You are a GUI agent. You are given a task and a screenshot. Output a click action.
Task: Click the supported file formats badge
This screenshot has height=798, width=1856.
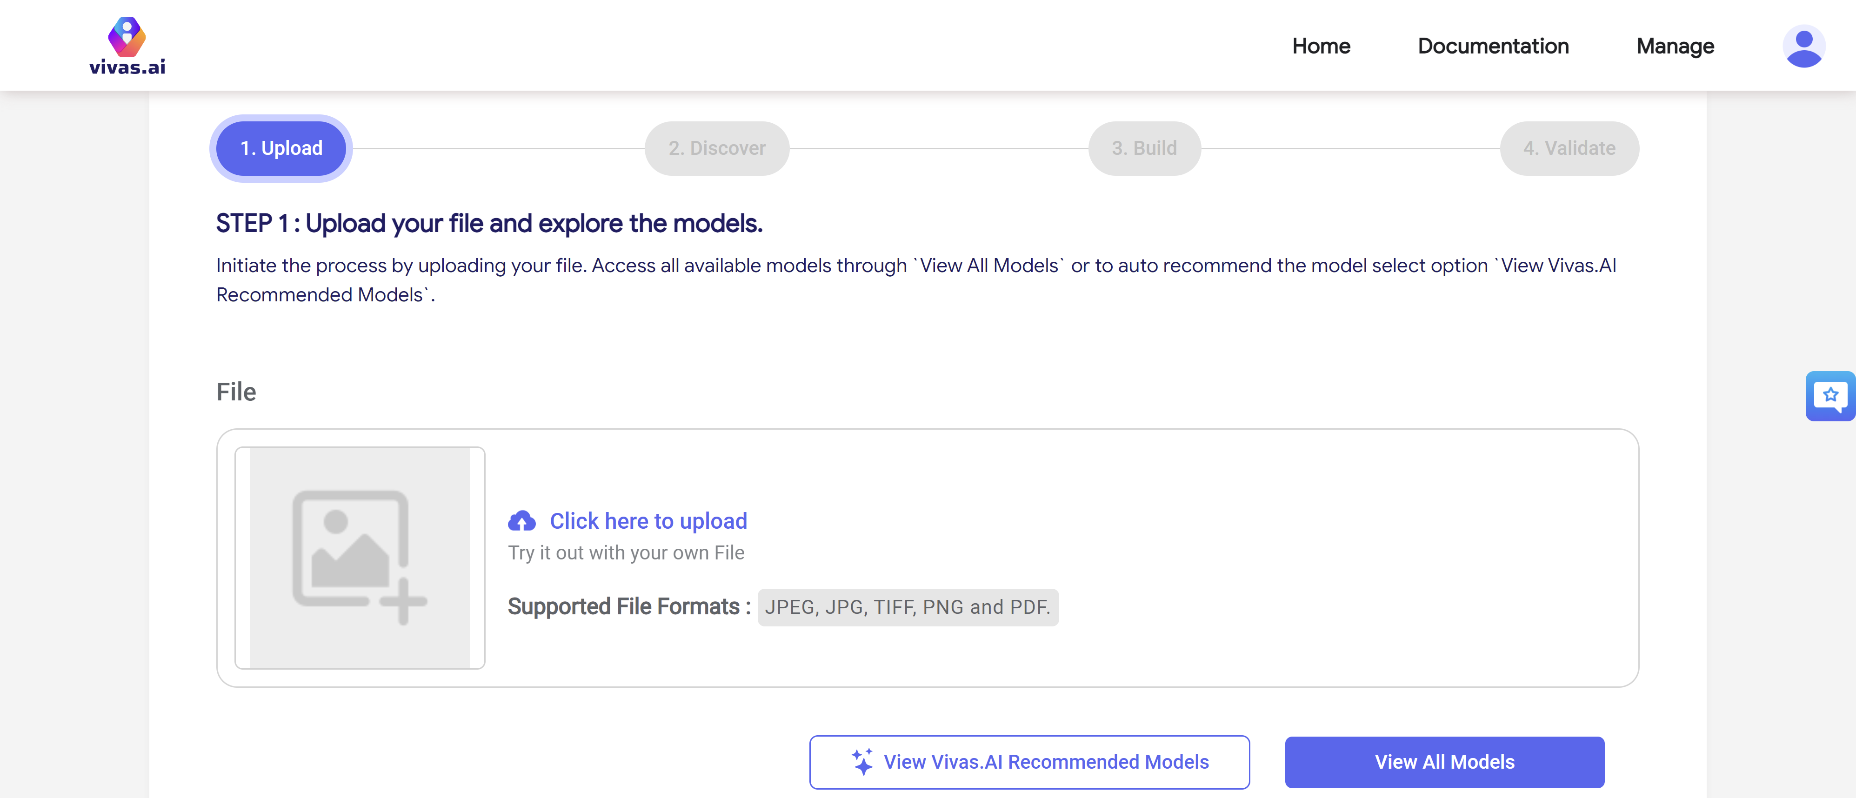pos(907,607)
